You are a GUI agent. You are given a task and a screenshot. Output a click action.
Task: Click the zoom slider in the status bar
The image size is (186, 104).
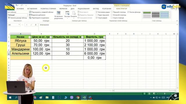[165, 94]
